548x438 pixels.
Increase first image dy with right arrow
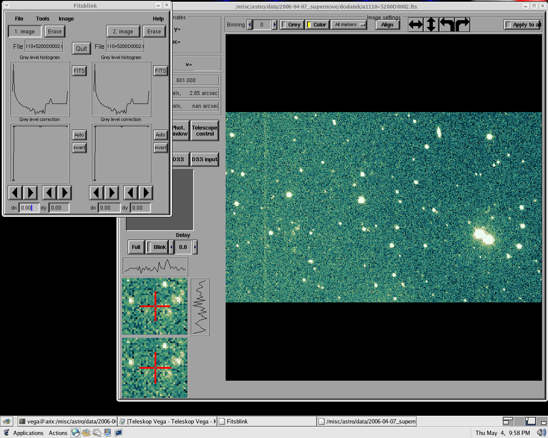click(x=65, y=193)
